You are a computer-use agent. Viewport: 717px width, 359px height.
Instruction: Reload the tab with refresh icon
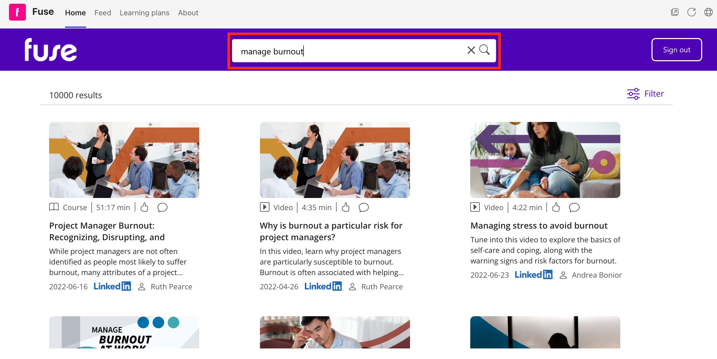[x=691, y=12]
